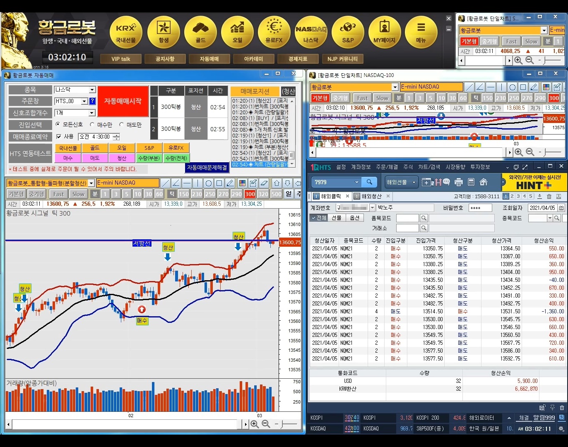
Task: Select 매도만 radio option
Action: (121, 125)
